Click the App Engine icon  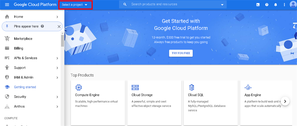pos(248,87)
